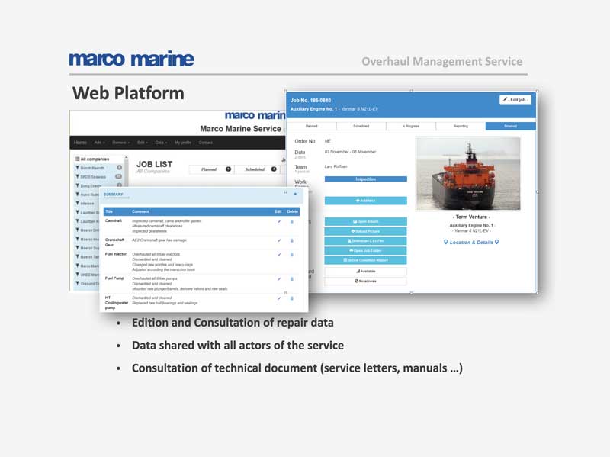Open the Add dropdown in the navbar
This screenshot has width=610, height=457.
coord(100,143)
